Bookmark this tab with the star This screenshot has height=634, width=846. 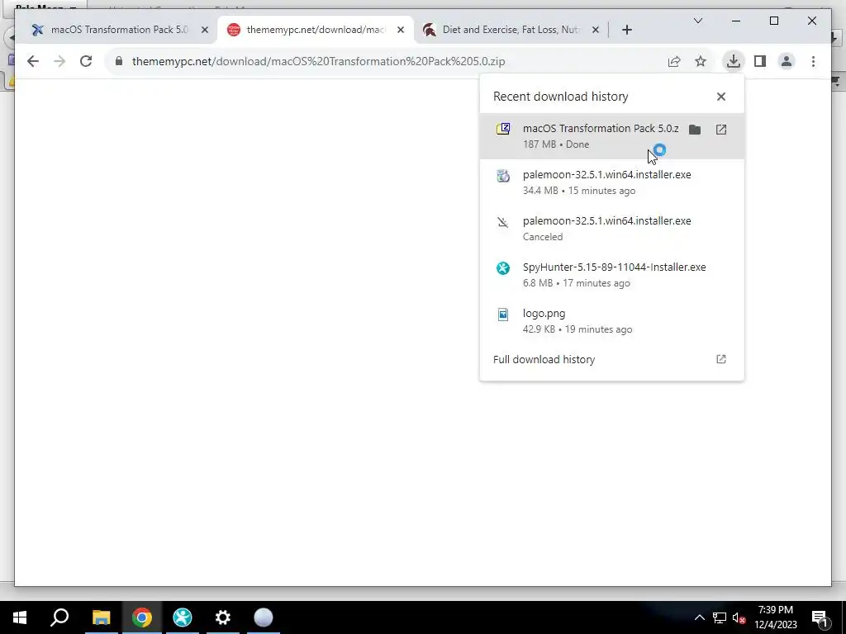pyautogui.click(x=701, y=61)
